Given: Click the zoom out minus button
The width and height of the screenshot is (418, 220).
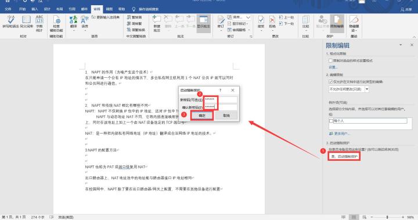Looking at the screenshot, I should [372, 217].
